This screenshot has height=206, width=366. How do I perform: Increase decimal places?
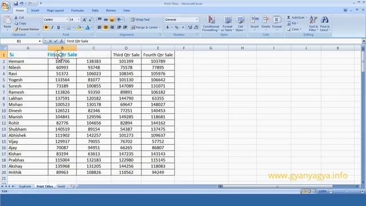(190, 27)
